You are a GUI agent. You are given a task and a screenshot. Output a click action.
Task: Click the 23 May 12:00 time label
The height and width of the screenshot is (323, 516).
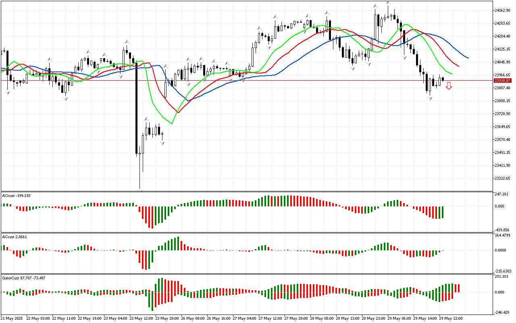coord(142,318)
